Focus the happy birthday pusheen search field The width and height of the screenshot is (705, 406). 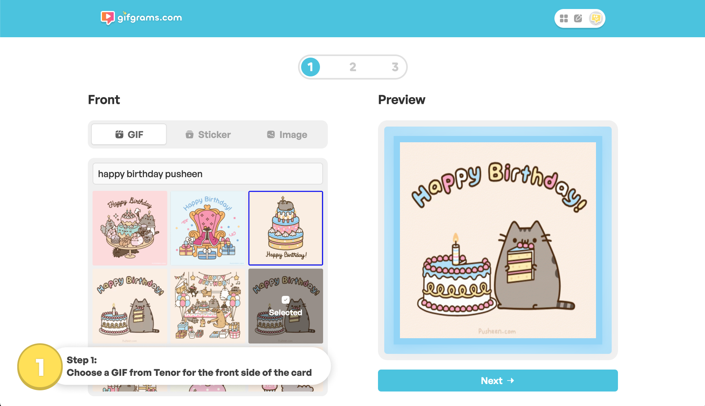tap(208, 174)
